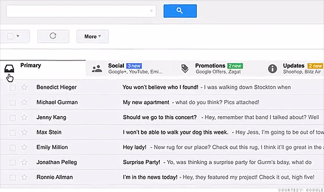
Task: Check the Jenny Kang email checkbox
Action: 13,118
